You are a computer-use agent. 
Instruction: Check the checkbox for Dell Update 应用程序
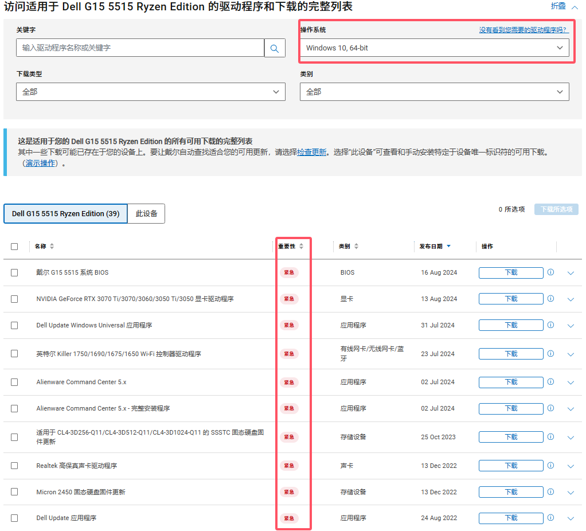point(14,517)
